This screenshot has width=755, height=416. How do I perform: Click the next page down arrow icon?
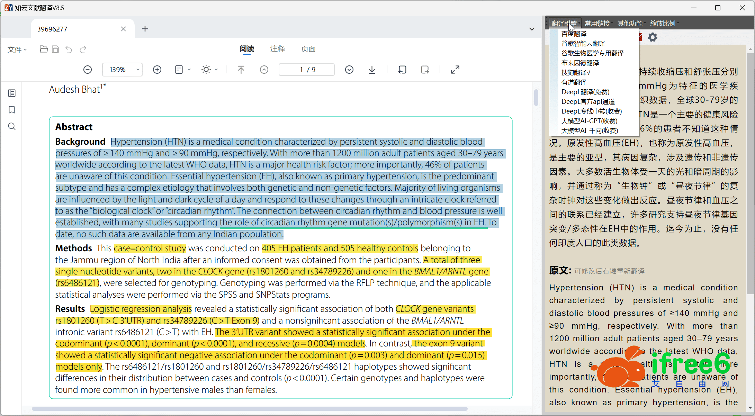point(349,70)
